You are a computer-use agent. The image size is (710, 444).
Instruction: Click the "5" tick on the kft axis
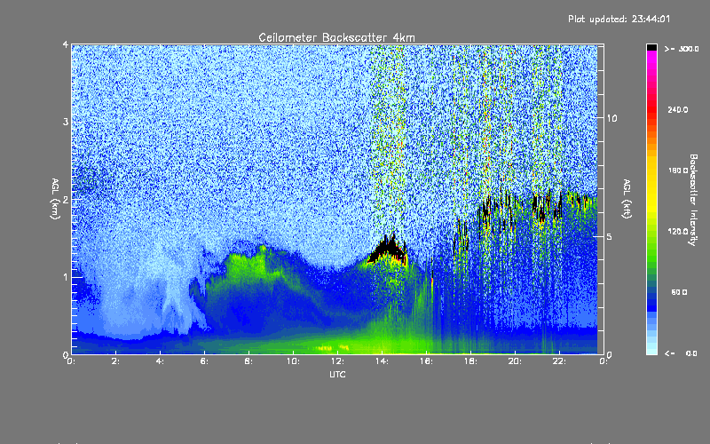610,237
